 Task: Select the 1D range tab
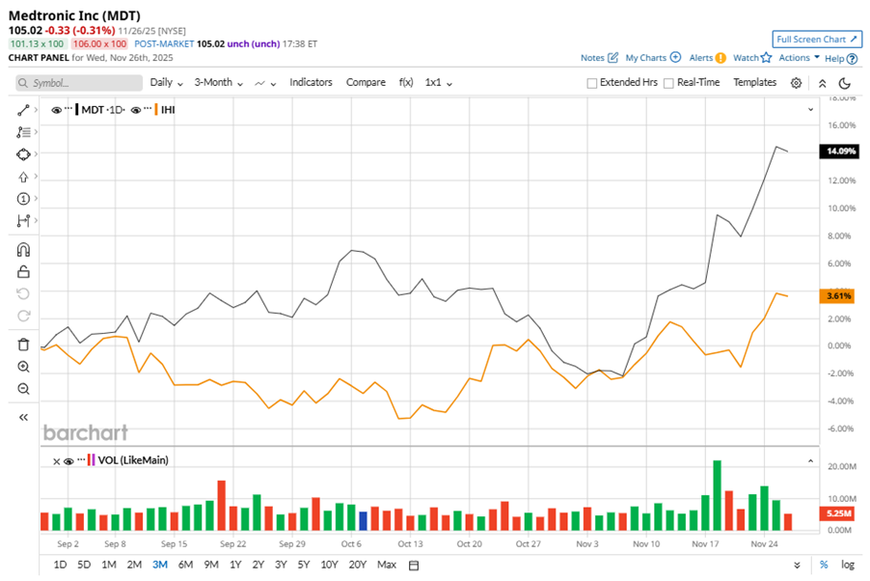click(x=60, y=565)
